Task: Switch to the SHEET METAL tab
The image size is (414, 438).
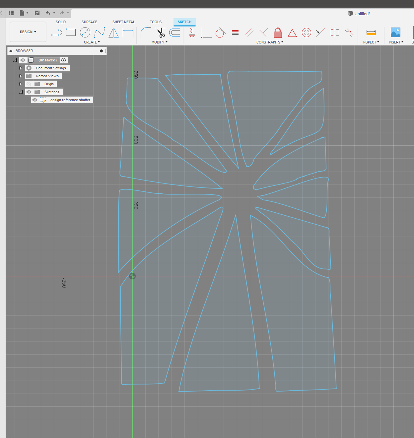Action: pos(123,22)
